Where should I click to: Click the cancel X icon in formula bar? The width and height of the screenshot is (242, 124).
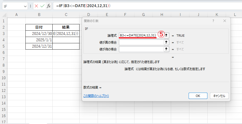36,6
